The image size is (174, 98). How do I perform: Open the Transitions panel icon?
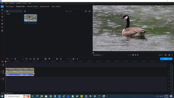(2, 17)
